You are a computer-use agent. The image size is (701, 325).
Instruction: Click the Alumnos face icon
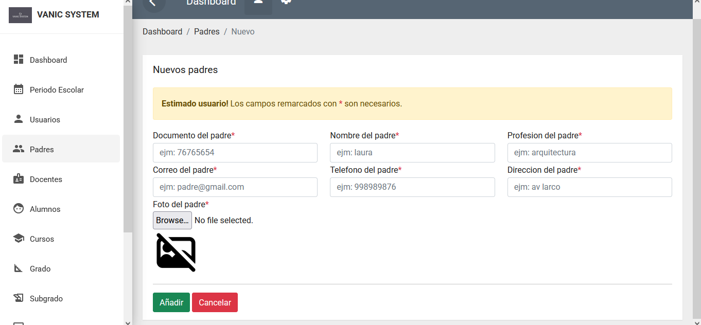pos(19,209)
